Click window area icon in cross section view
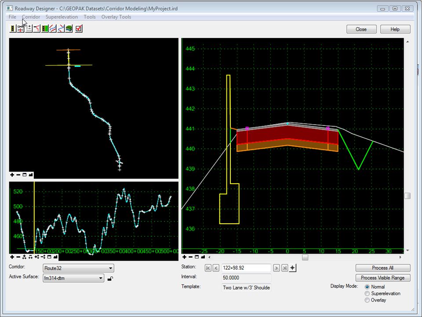The height and width of the screenshot is (317, 422). (x=197, y=257)
